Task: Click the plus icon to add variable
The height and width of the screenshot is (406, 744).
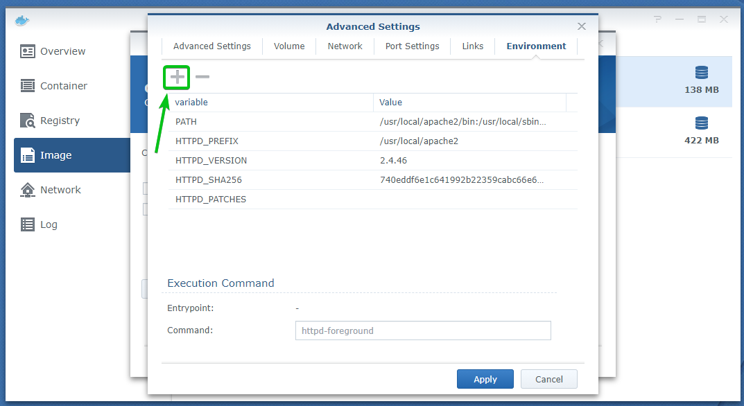Action: pyautogui.click(x=178, y=77)
